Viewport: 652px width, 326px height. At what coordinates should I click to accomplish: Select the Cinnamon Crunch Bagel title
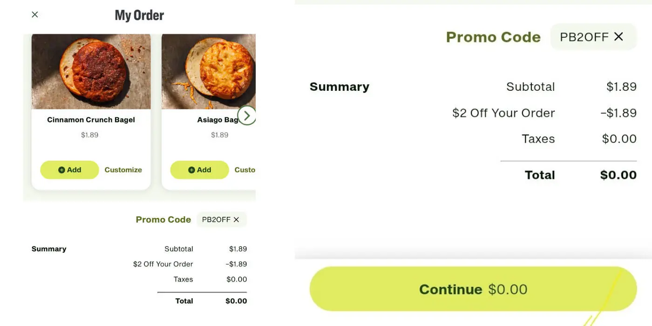tap(91, 120)
